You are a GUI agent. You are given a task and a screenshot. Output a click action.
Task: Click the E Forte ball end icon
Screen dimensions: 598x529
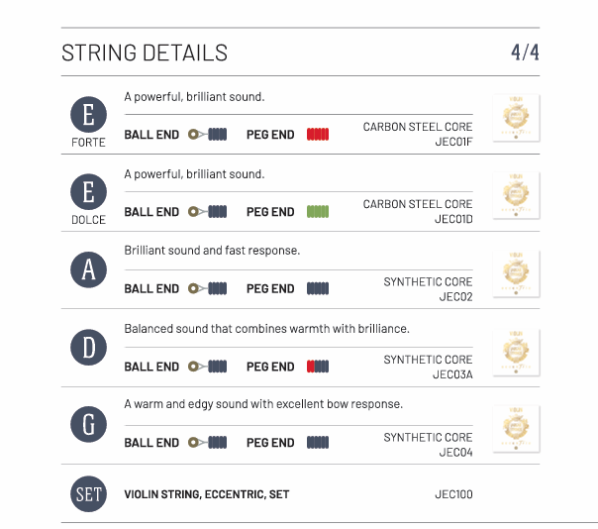pos(209,134)
